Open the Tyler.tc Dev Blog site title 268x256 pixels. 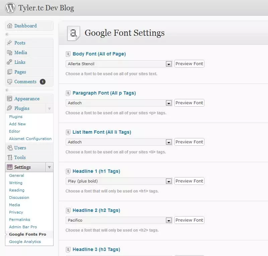pyautogui.click(x=46, y=8)
